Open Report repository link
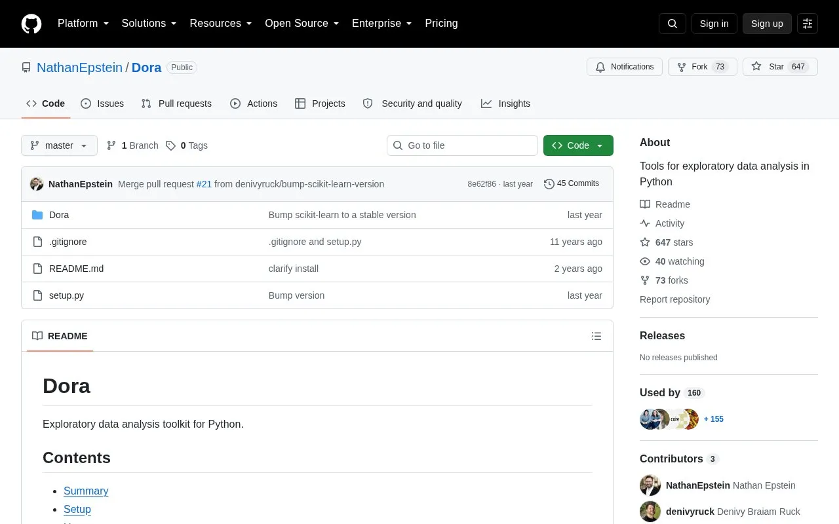This screenshot has height=524, width=839. tap(674, 299)
